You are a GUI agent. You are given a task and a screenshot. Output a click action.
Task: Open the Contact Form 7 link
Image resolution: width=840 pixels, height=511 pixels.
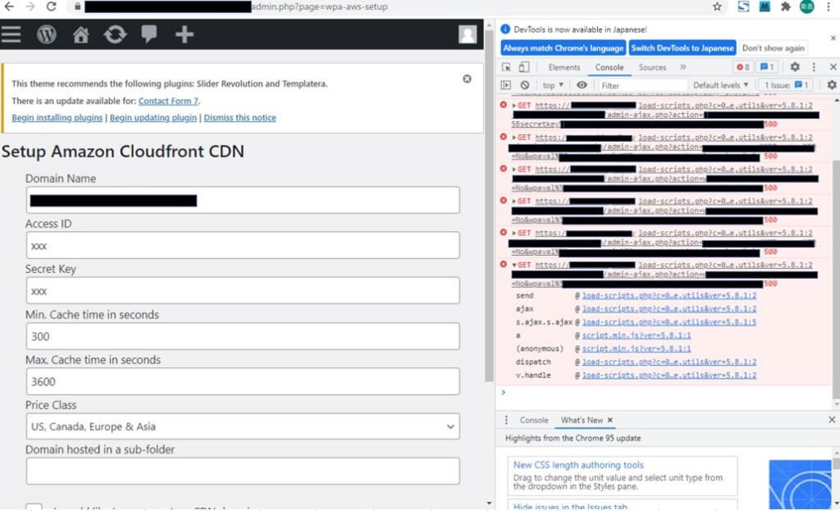[168, 101]
